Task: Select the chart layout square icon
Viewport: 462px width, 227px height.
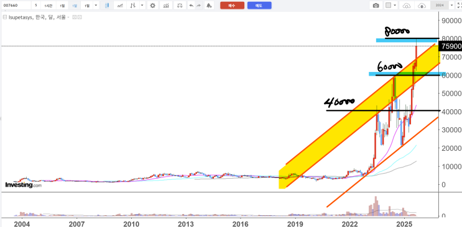Action: coord(389,6)
